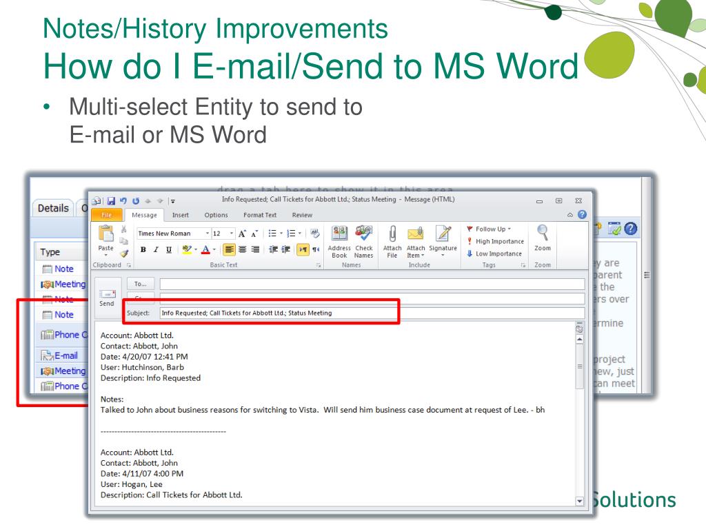Switch to the Review tab

coord(302,215)
